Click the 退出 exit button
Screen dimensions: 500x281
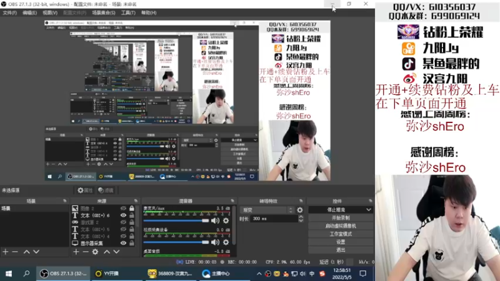[341, 250]
